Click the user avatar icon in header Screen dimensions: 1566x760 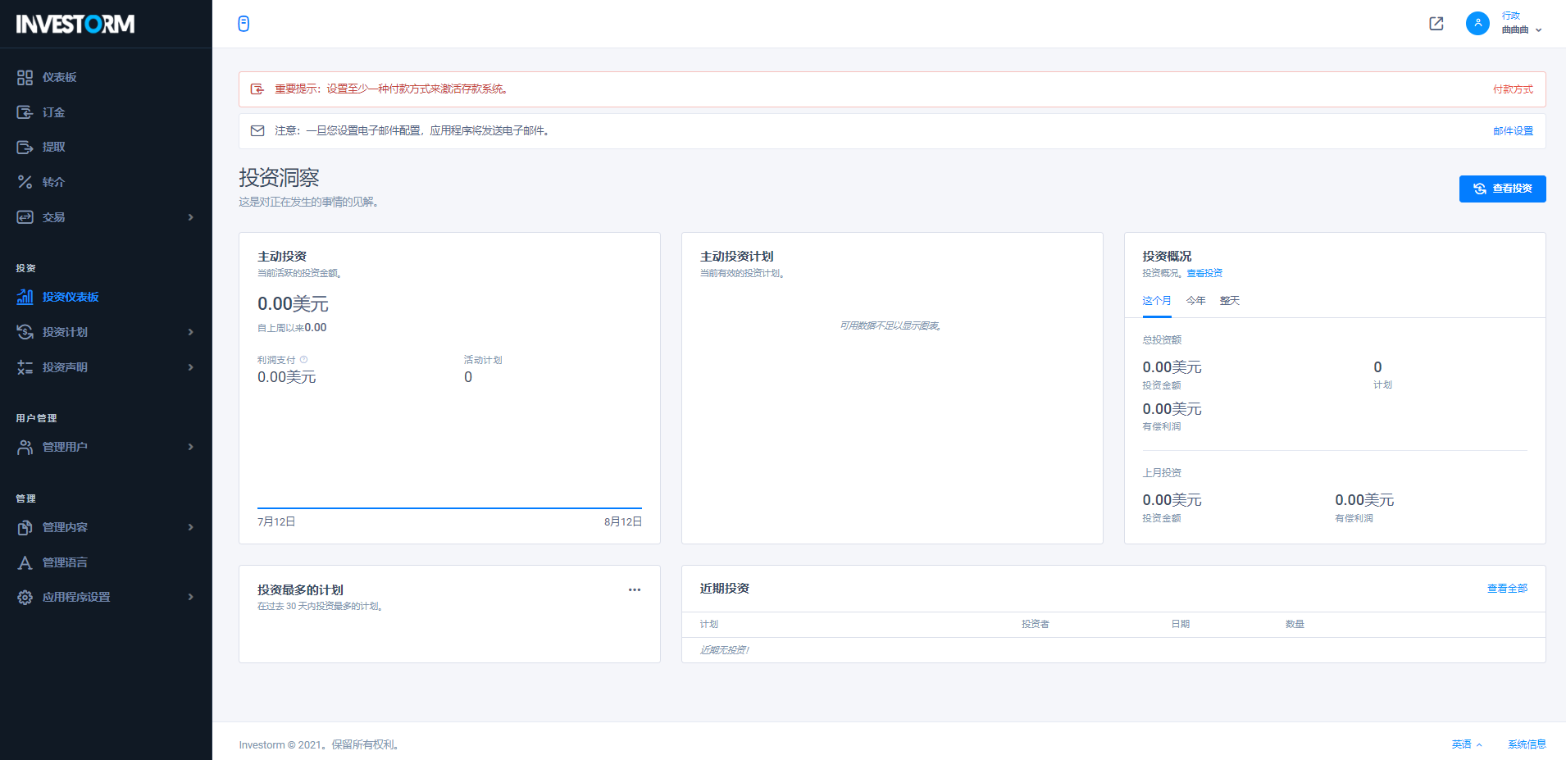1477,24
